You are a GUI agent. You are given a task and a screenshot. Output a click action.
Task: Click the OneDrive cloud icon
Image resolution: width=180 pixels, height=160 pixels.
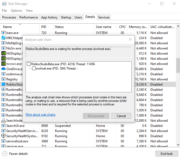[x=4, y=69]
